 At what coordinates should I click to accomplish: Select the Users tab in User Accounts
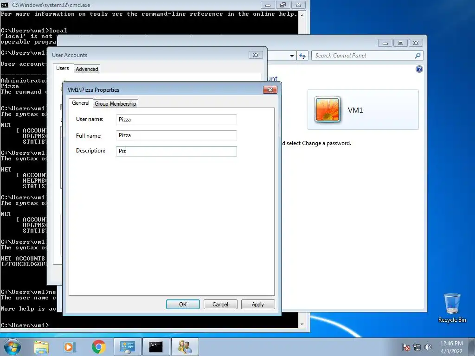[63, 69]
